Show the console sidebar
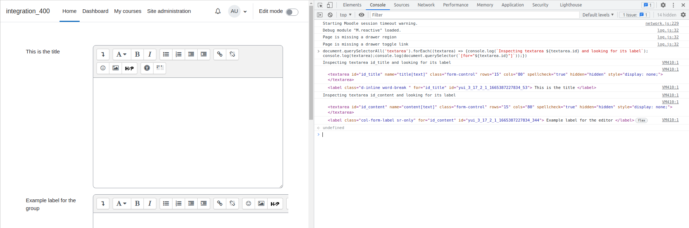This screenshot has height=228, width=689. [320, 15]
